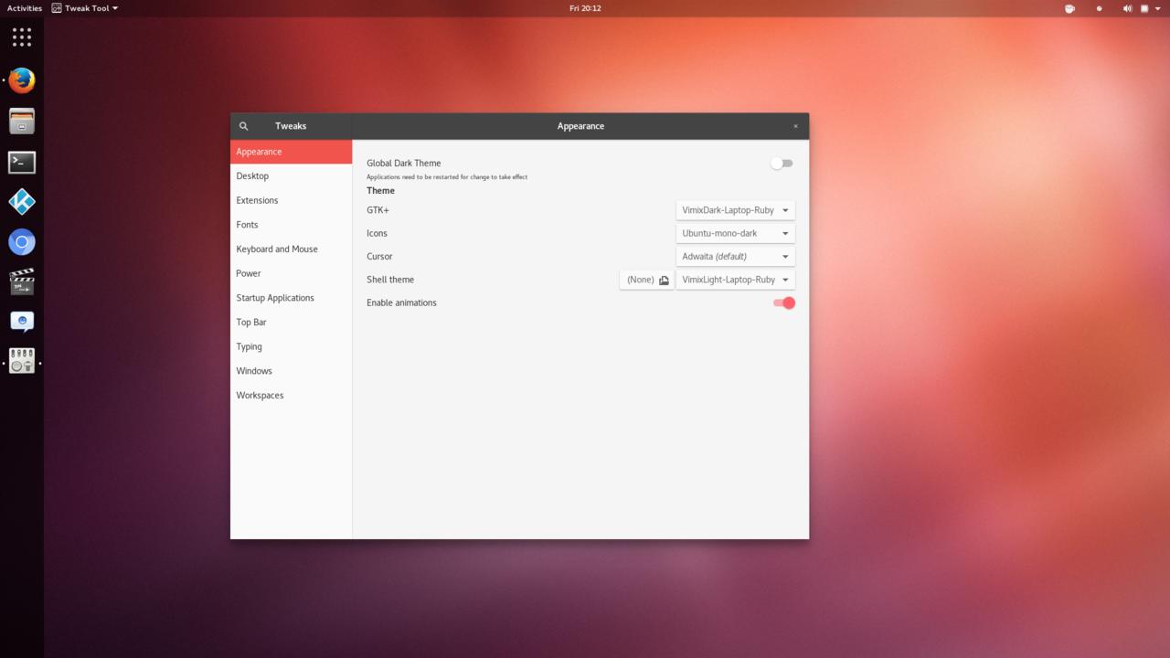Image resolution: width=1170 pixels, height=658 pixels.
Task: Click the Tweaks title in header
Action: tap(291, 126)
